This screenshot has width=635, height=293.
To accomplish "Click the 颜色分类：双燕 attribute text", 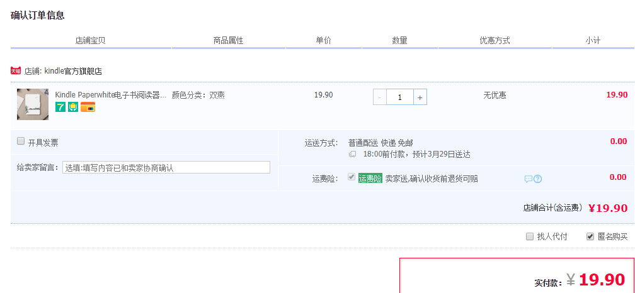I will point(198,96).
